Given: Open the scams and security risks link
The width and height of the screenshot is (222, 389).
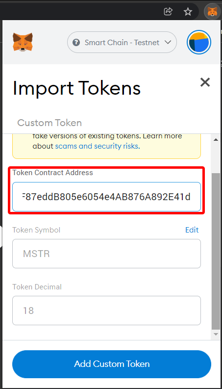Looking at the screenshot, I should pyautogui.click(x=98, y=146).
